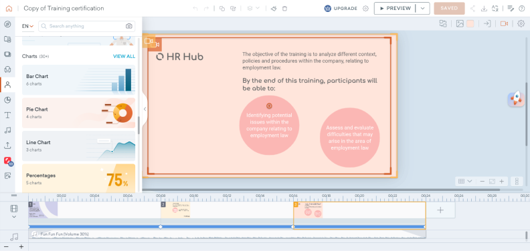The image size is (530, 251).
Task: Open the templates folder sidebar icon
Action: click(7, 39)
